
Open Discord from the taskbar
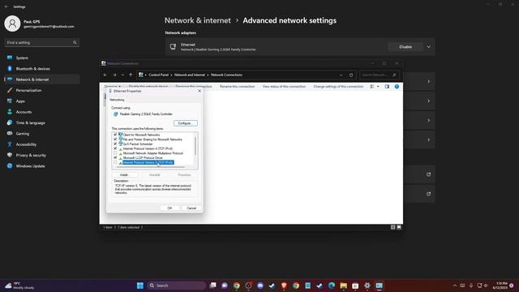(x=260, y=286)
